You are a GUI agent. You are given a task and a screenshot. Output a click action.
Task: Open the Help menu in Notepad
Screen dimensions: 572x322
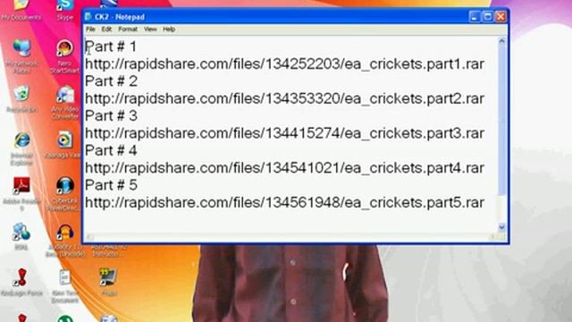coord(169,30)
